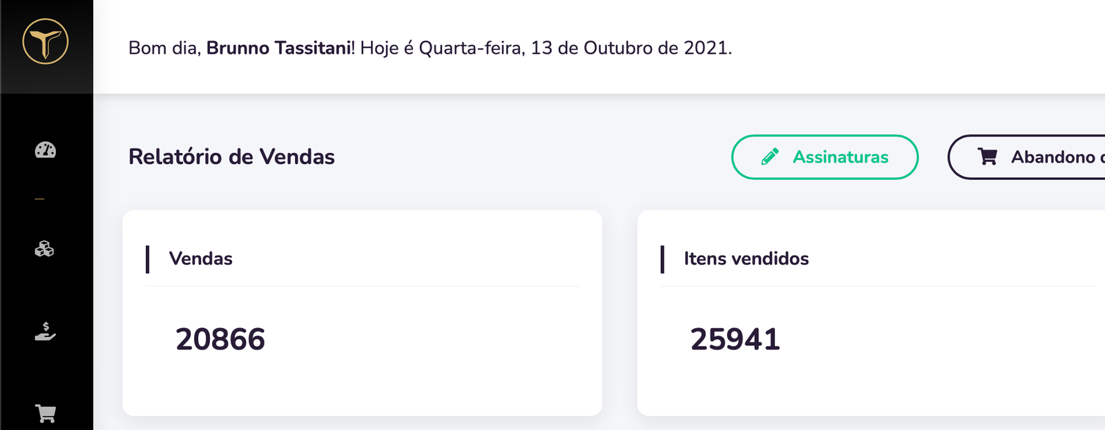The width and height of the screenshot is (1105, 430).
Task: Click the pencil icon beside Assinaturas
Action: pos(769,157)
